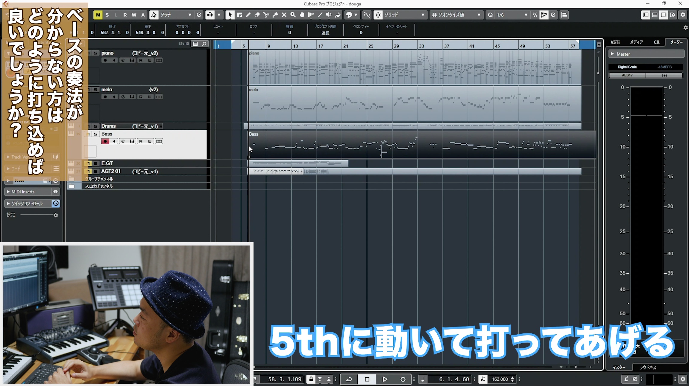Click the Apply Quantize Q button
This screenshot has width=689, height=386.
pos(490,15)
